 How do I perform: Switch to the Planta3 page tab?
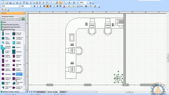pyautogui.click(x=63, y=92)
